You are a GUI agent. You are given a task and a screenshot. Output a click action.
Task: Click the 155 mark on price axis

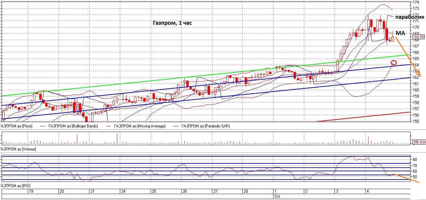pos(416,121)
